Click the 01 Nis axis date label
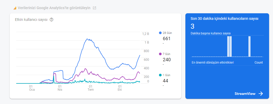Viewport: 273px width, 104px height. (x=60, y=88)
